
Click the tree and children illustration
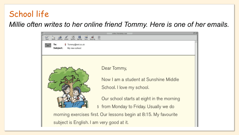point(69,87)
